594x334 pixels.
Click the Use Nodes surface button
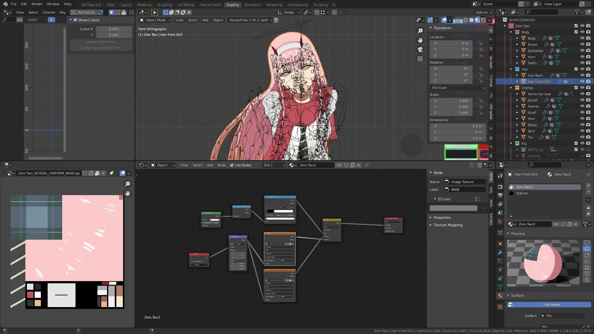[549, 305]
